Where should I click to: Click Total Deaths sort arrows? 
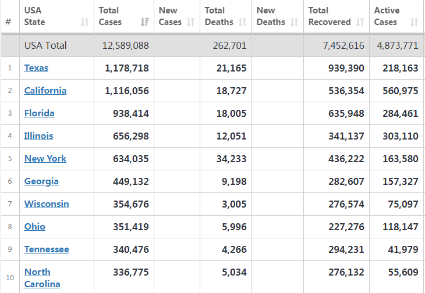243,22
